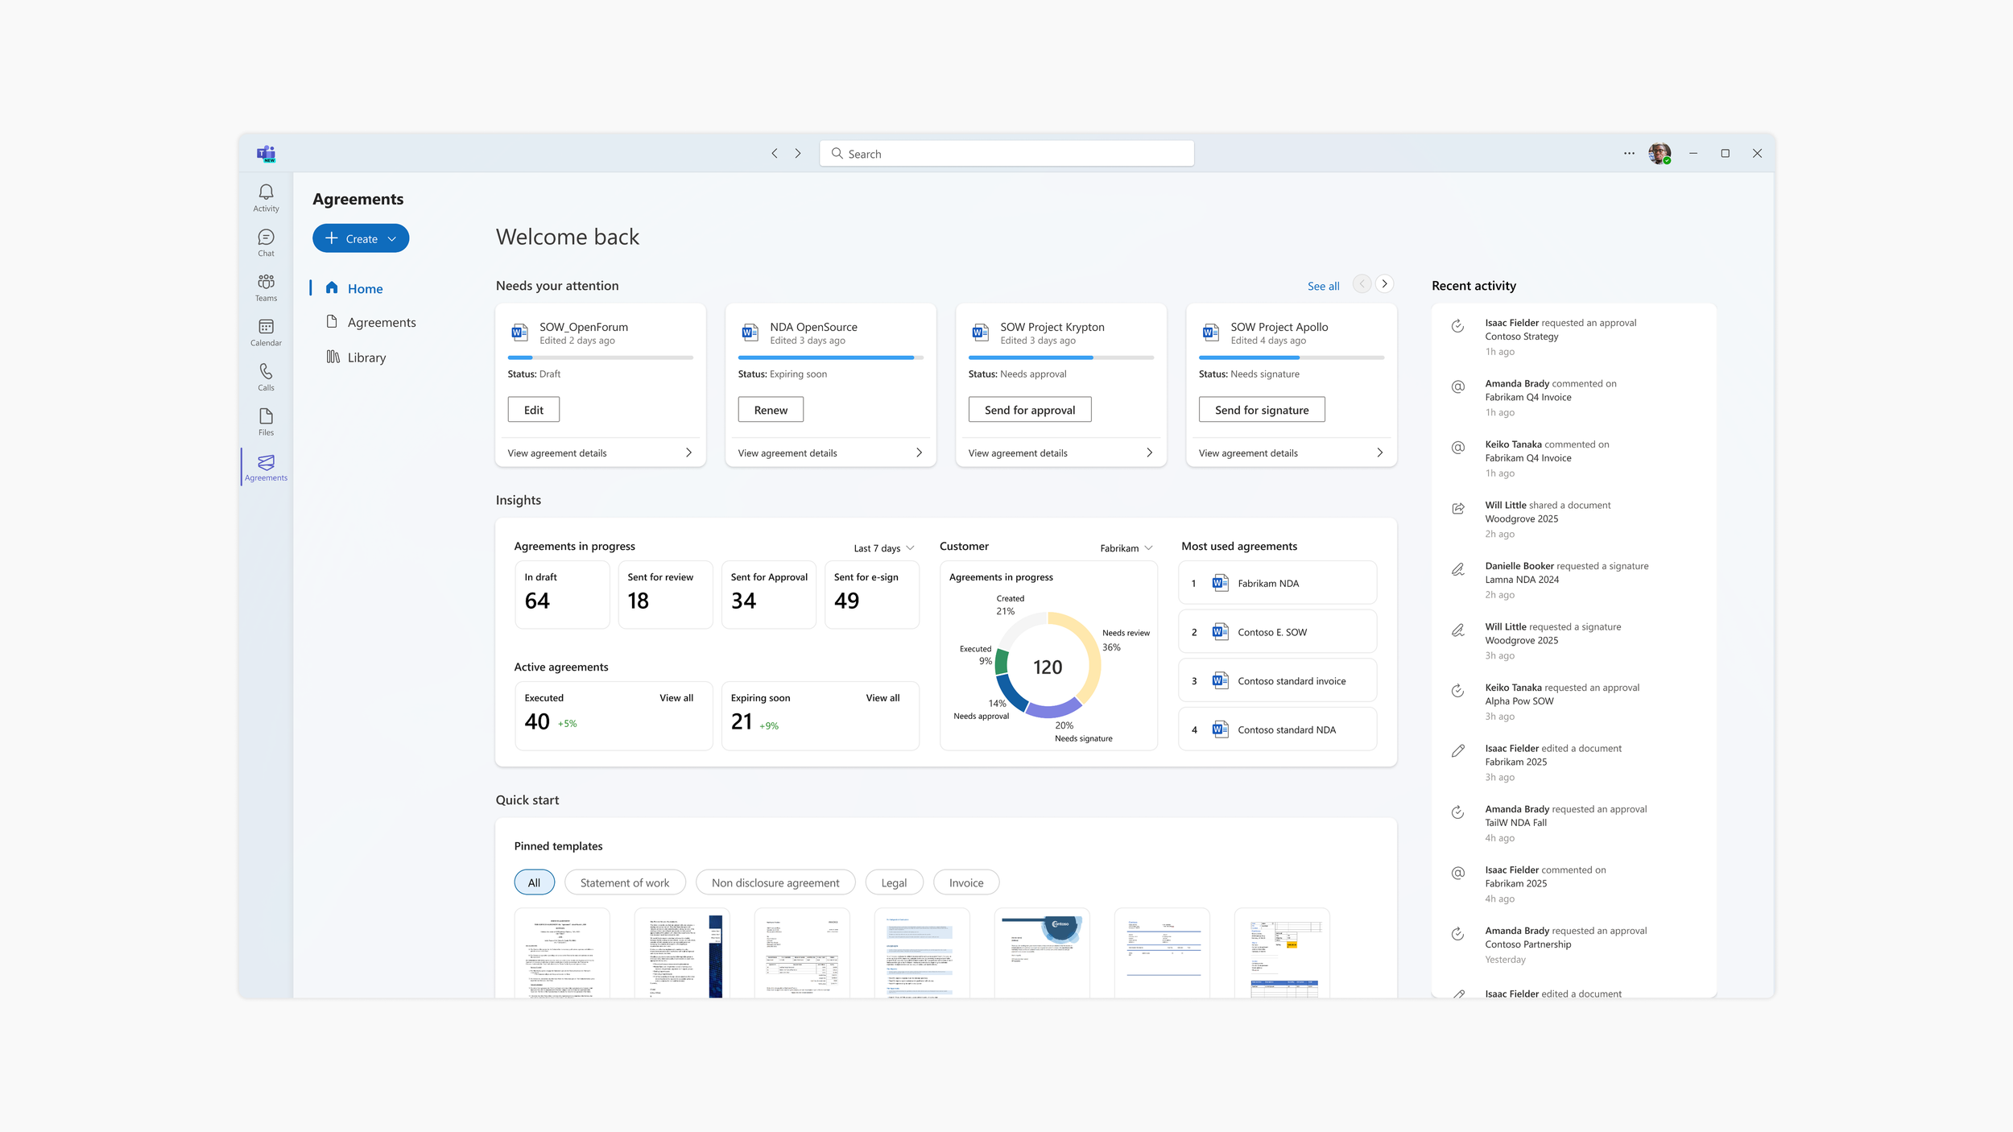Open the Calendar icon in sidebar

pyautogui.click(x=266, y=332)
